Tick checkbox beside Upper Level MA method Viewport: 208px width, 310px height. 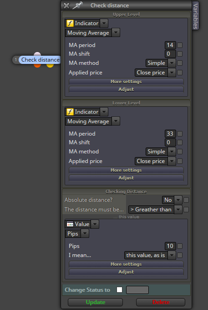[180, 63]
